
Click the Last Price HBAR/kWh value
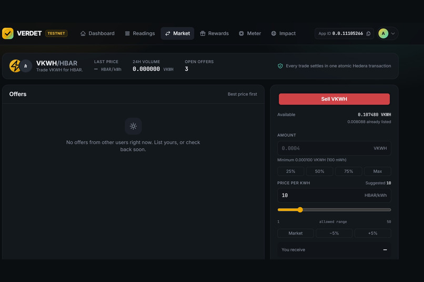pos(108,69)
